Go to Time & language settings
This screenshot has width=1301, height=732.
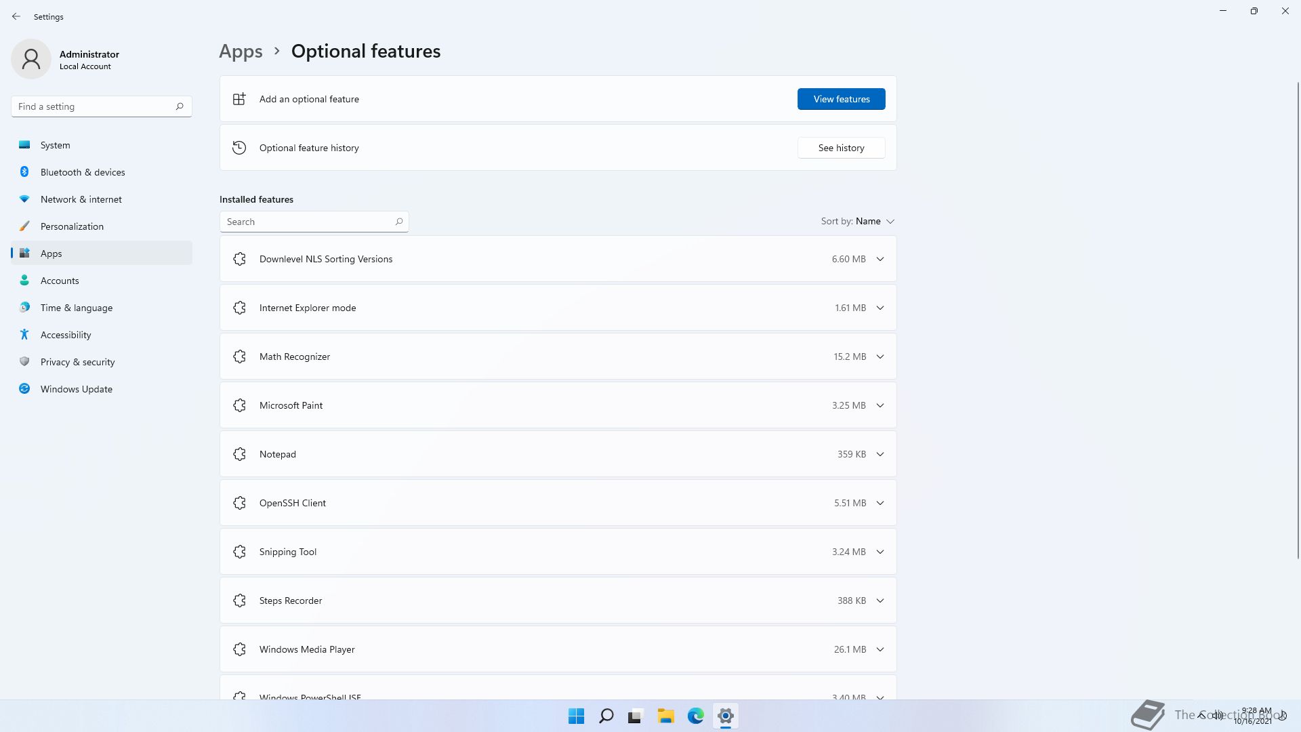(x=102, y=308)
